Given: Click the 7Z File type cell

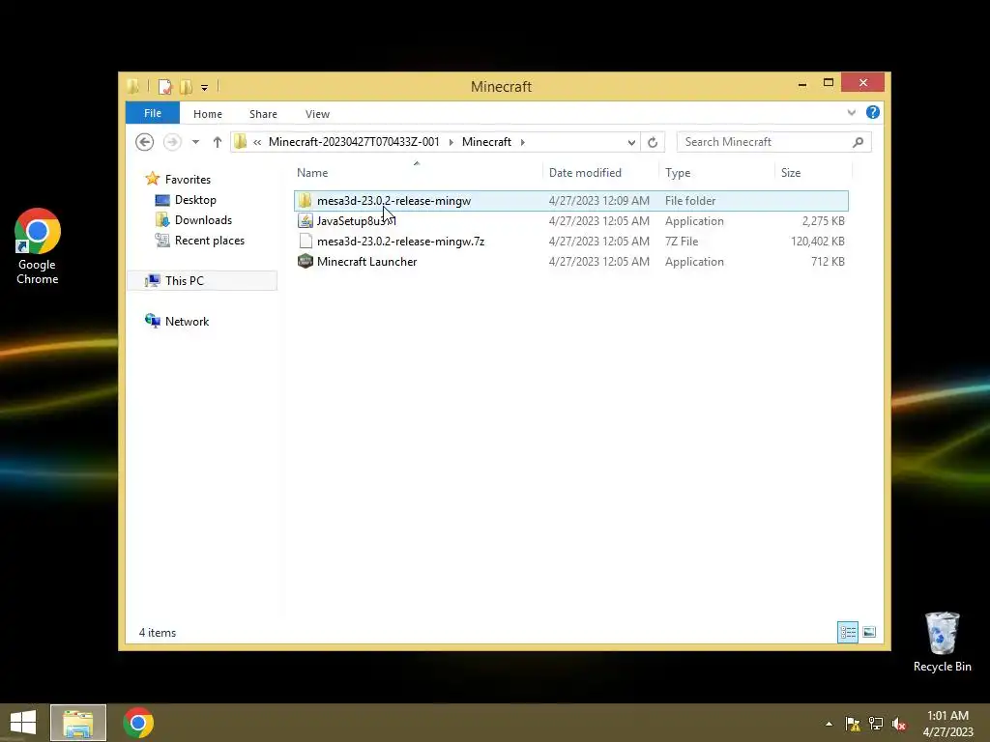Looking at the screenshot, I should [x=682, y=241].
